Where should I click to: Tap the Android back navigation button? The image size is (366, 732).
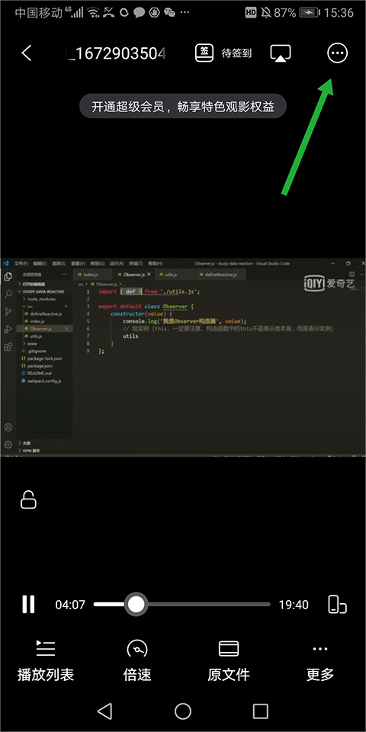coord(105,711)
